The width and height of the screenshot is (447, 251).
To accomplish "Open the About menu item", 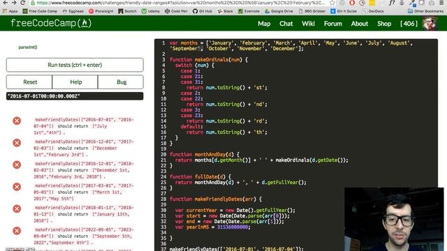I will coord(360,24).
